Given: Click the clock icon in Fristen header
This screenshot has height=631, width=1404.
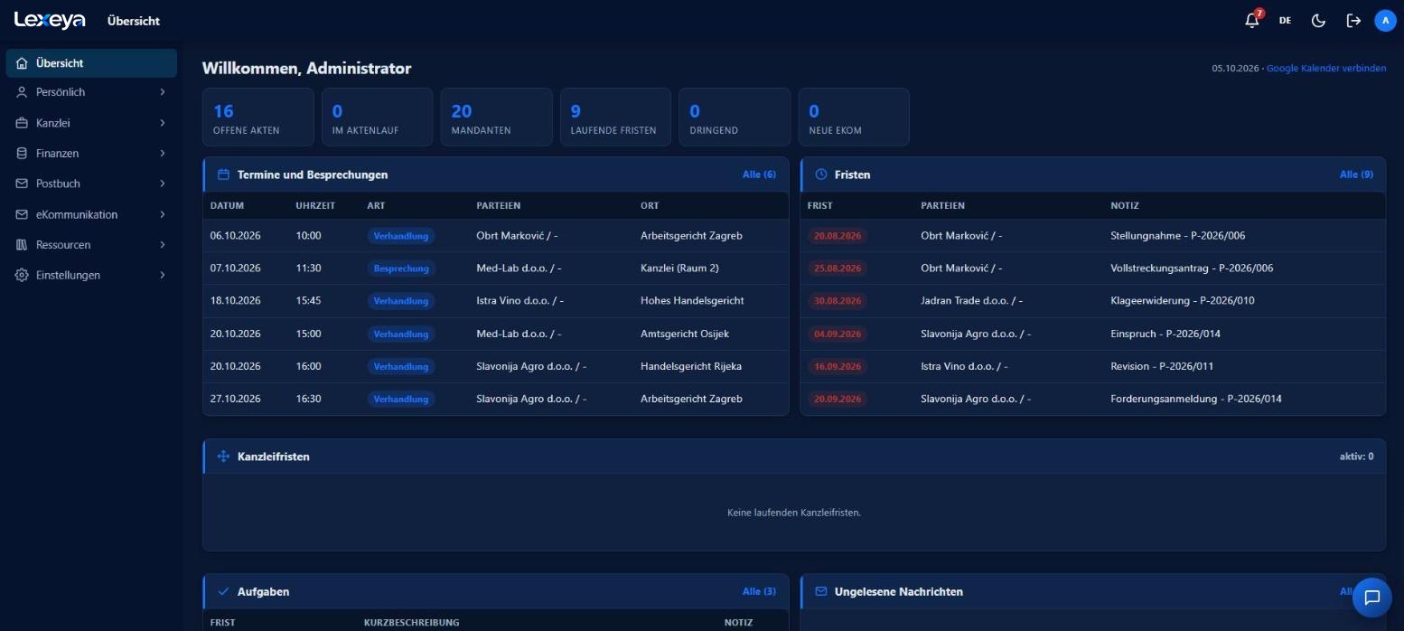Looking at the screenshot, I should pyautogui.click(x=821, y=174).
